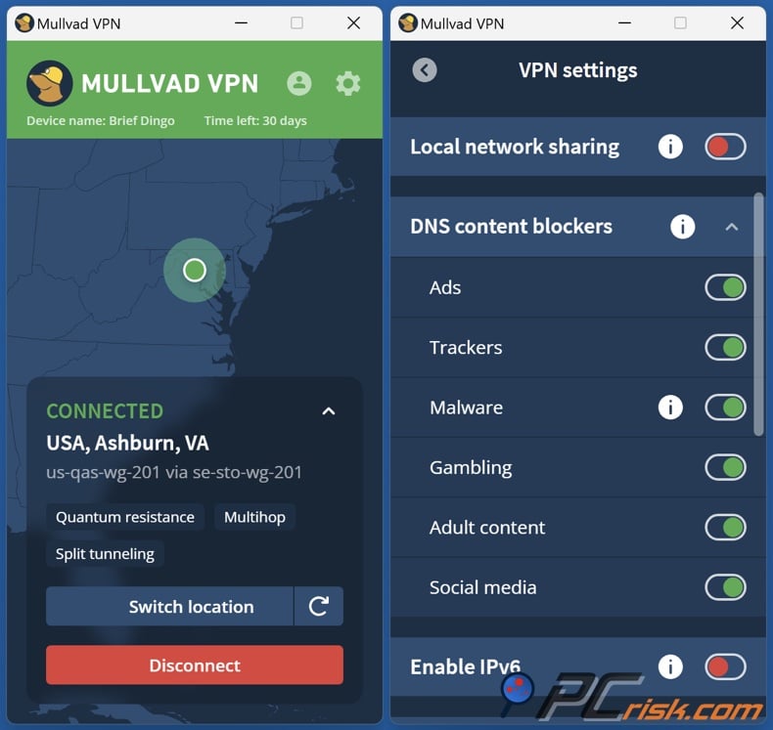
Task: Collapse connection details panel chevron
Action: [329, 411]
